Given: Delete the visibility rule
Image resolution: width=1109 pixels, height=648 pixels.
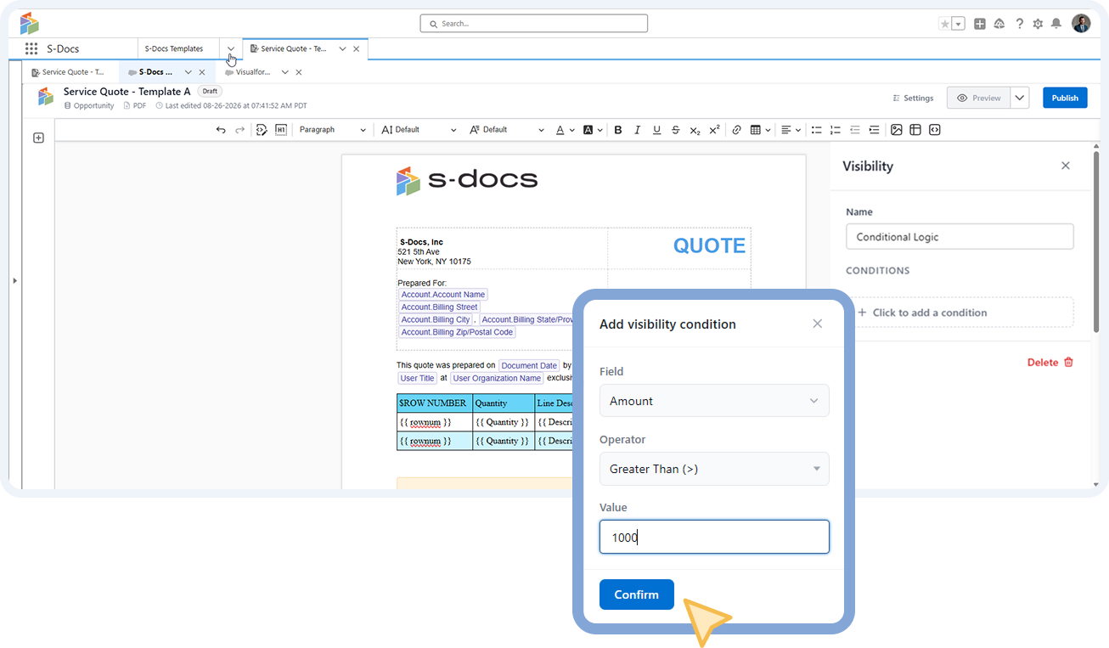Looking at the screenshot, I should 1050,362.
